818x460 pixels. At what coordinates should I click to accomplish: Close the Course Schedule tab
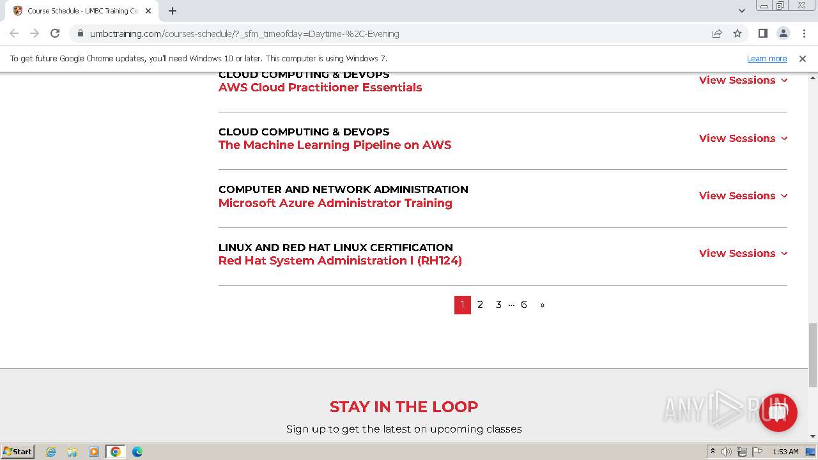(x=148, y=11)
